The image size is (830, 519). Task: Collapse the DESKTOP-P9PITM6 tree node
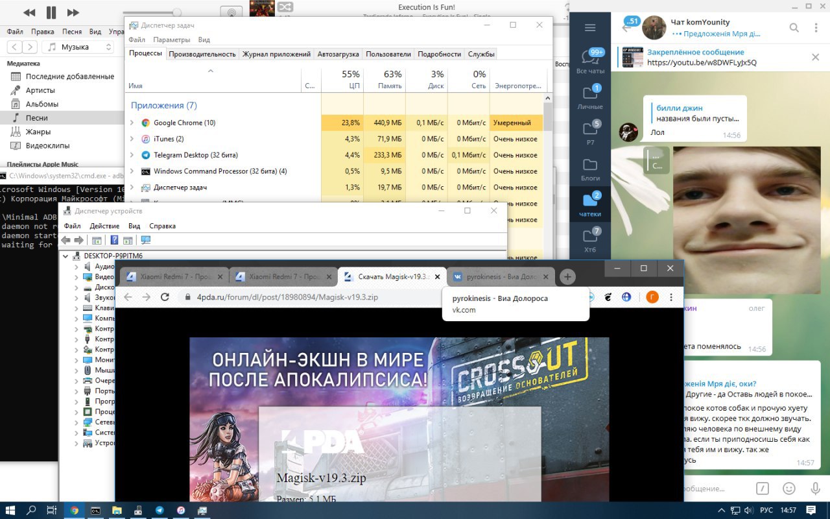(x=65, y=256)
